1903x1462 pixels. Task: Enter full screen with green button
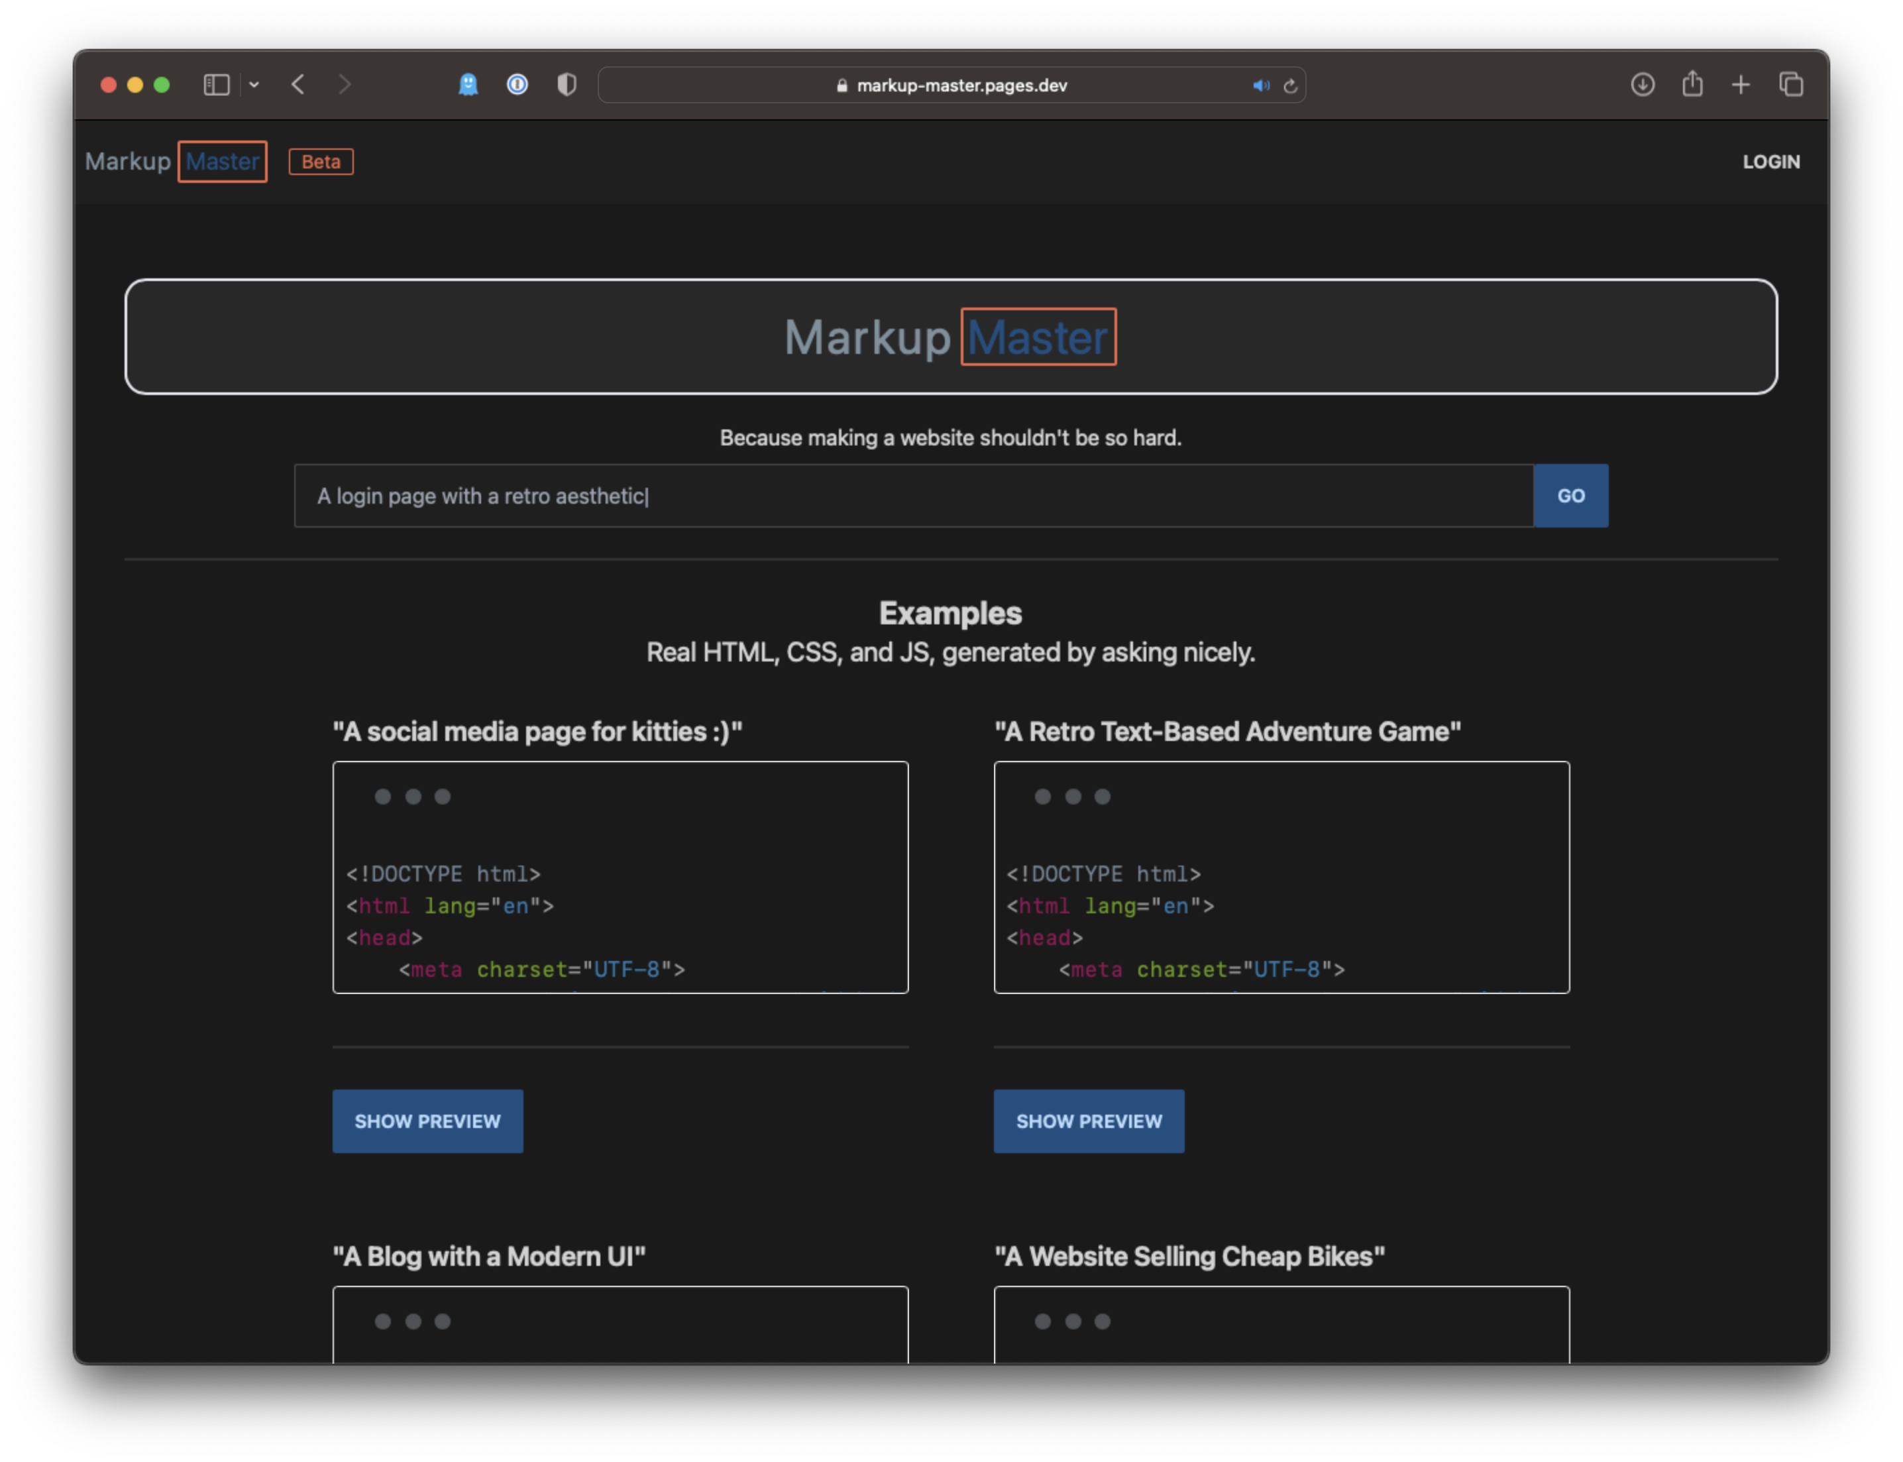[x=162, y=84]
